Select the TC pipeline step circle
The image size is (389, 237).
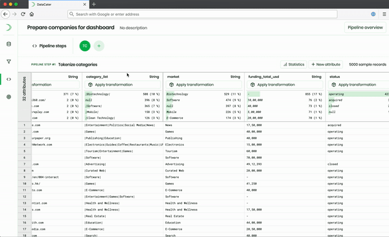pos(85,46)
